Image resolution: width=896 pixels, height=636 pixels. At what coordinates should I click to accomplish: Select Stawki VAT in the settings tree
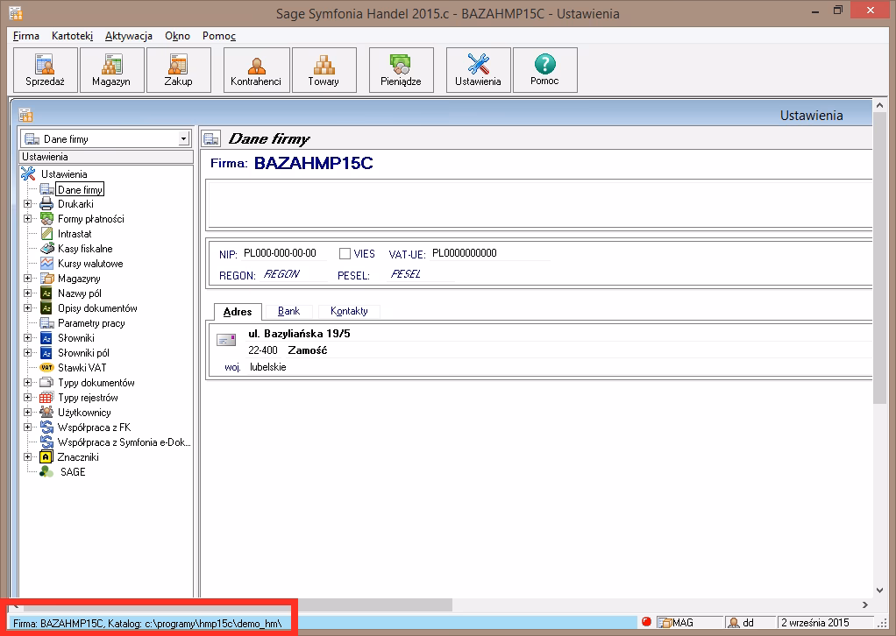pyautogui.click(x=82, y=368)
